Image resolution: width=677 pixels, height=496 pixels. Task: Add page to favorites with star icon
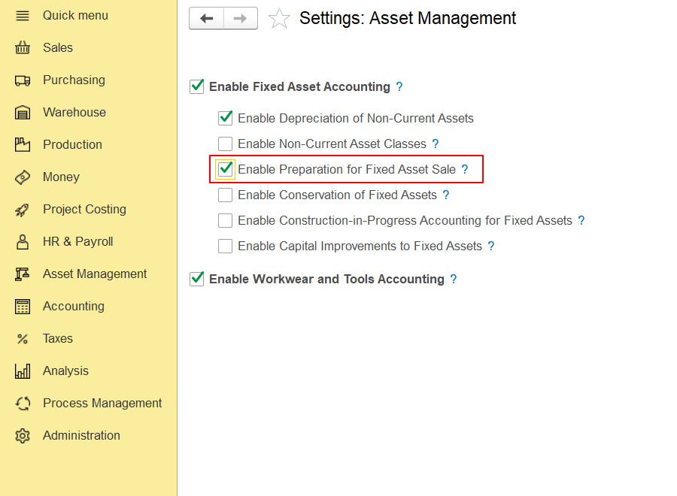pos(279,19)
